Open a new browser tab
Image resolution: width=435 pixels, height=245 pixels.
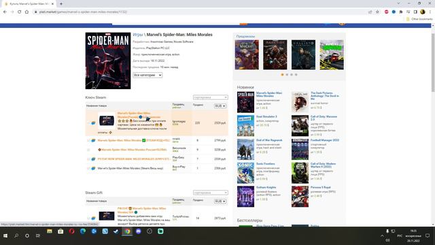[60, 4]
